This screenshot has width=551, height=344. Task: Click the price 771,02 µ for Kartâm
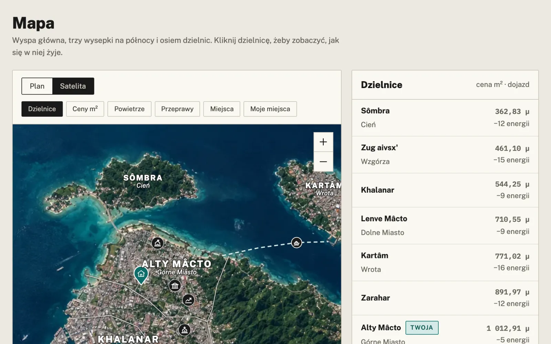tap(512, 256)
